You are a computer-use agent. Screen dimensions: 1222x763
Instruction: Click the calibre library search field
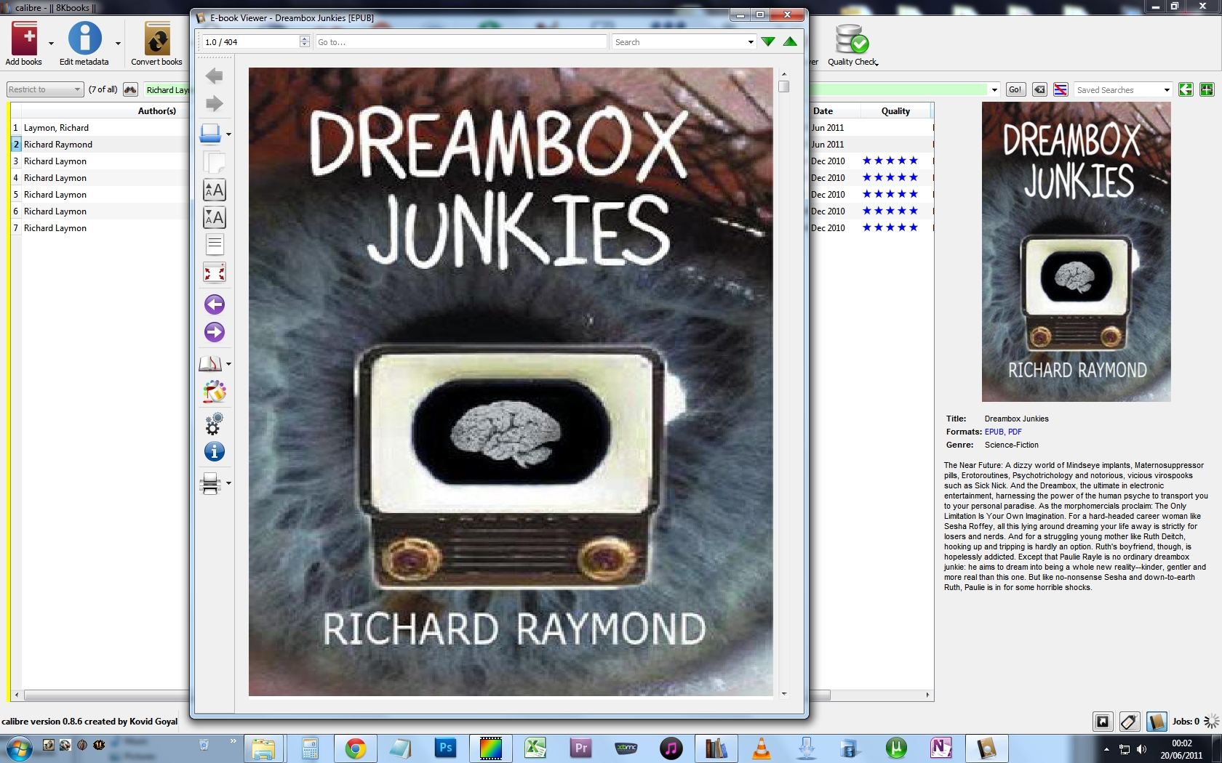pyautogui.click(x=899, y=89)
